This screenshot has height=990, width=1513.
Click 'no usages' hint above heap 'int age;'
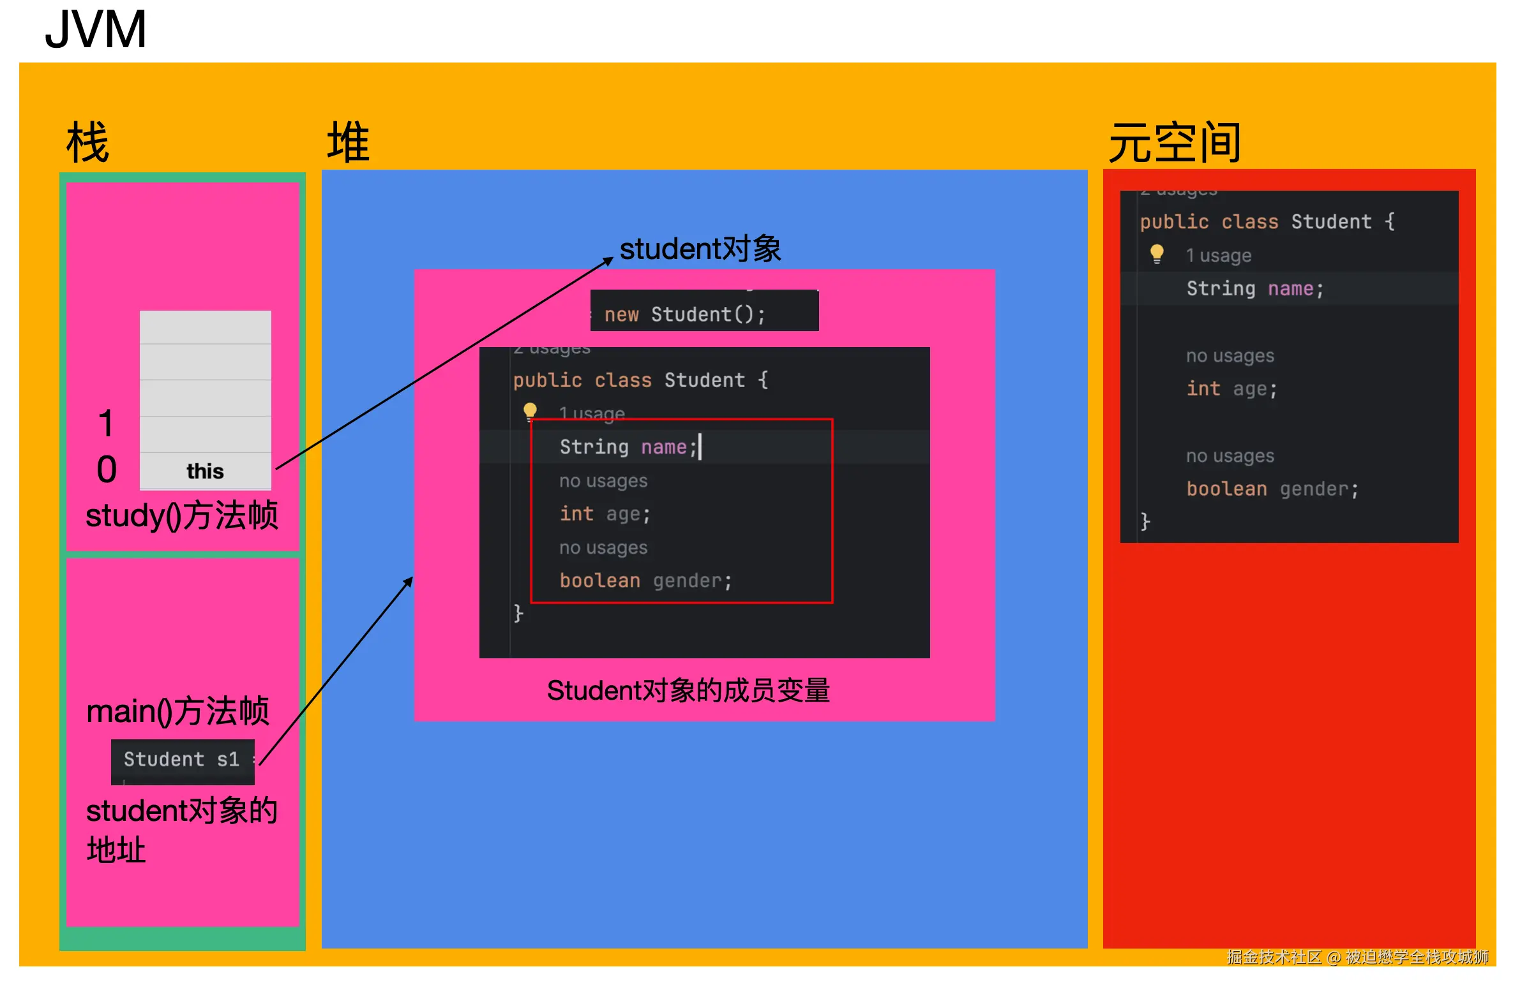(603, 480)
